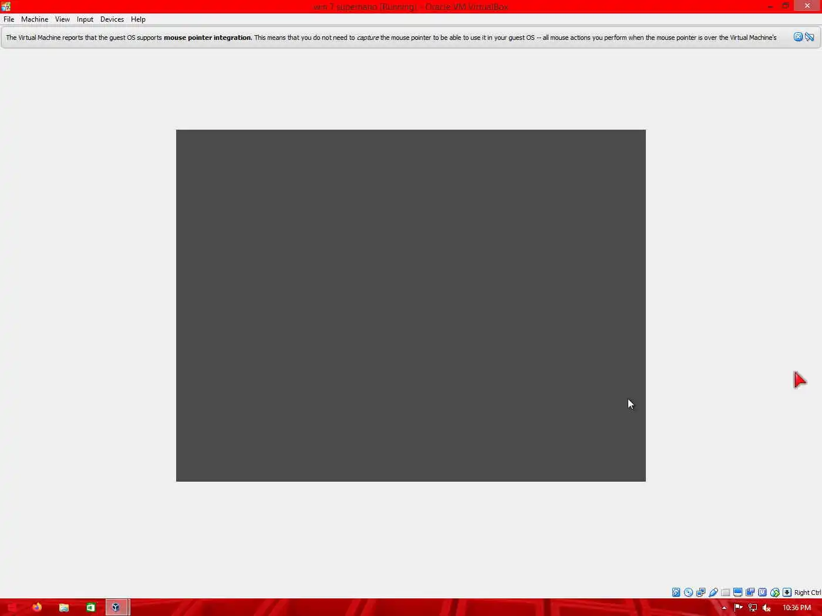Viewport: 822px width, 616px height.
Task: Click the USB devices status icon
Action: tap(713, 593)
